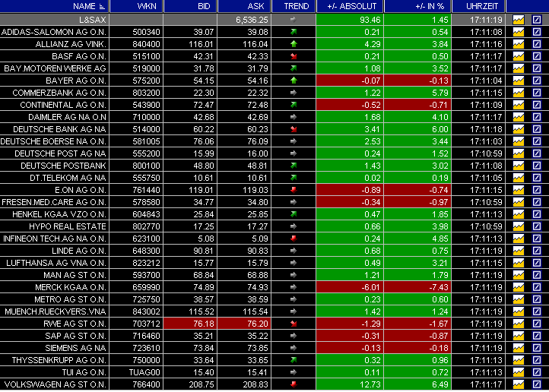
Task: Show the chart for COMMERZBANK AG O.N.
Action: coord(518,93)
